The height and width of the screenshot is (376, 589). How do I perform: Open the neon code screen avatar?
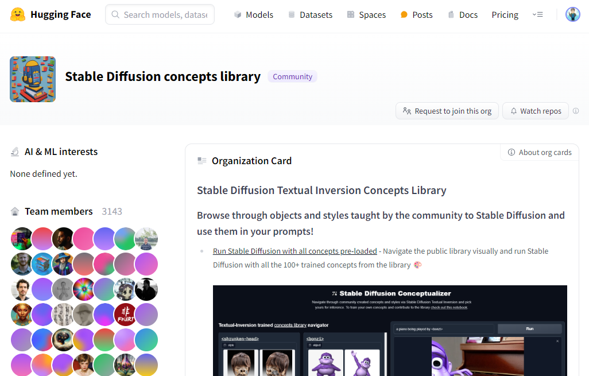click(22, 239)
